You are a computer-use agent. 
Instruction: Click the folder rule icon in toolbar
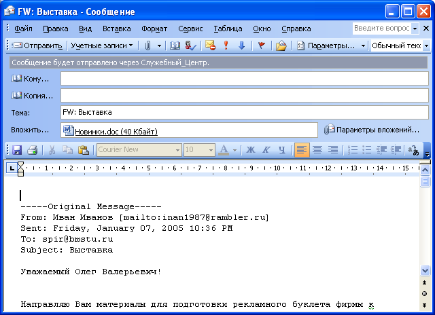(x=281, y=45)
